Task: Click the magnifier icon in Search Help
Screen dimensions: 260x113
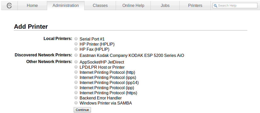Action: click(x=215, y=6)
